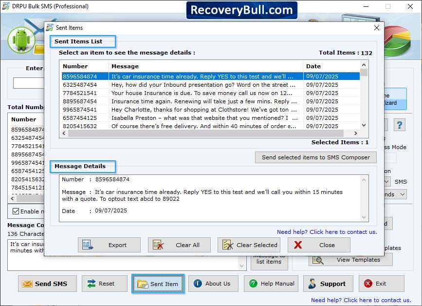422x306 pixels.
Task: Click the sent items horizontal scroll left arrow
Action: tap(64, 134)
